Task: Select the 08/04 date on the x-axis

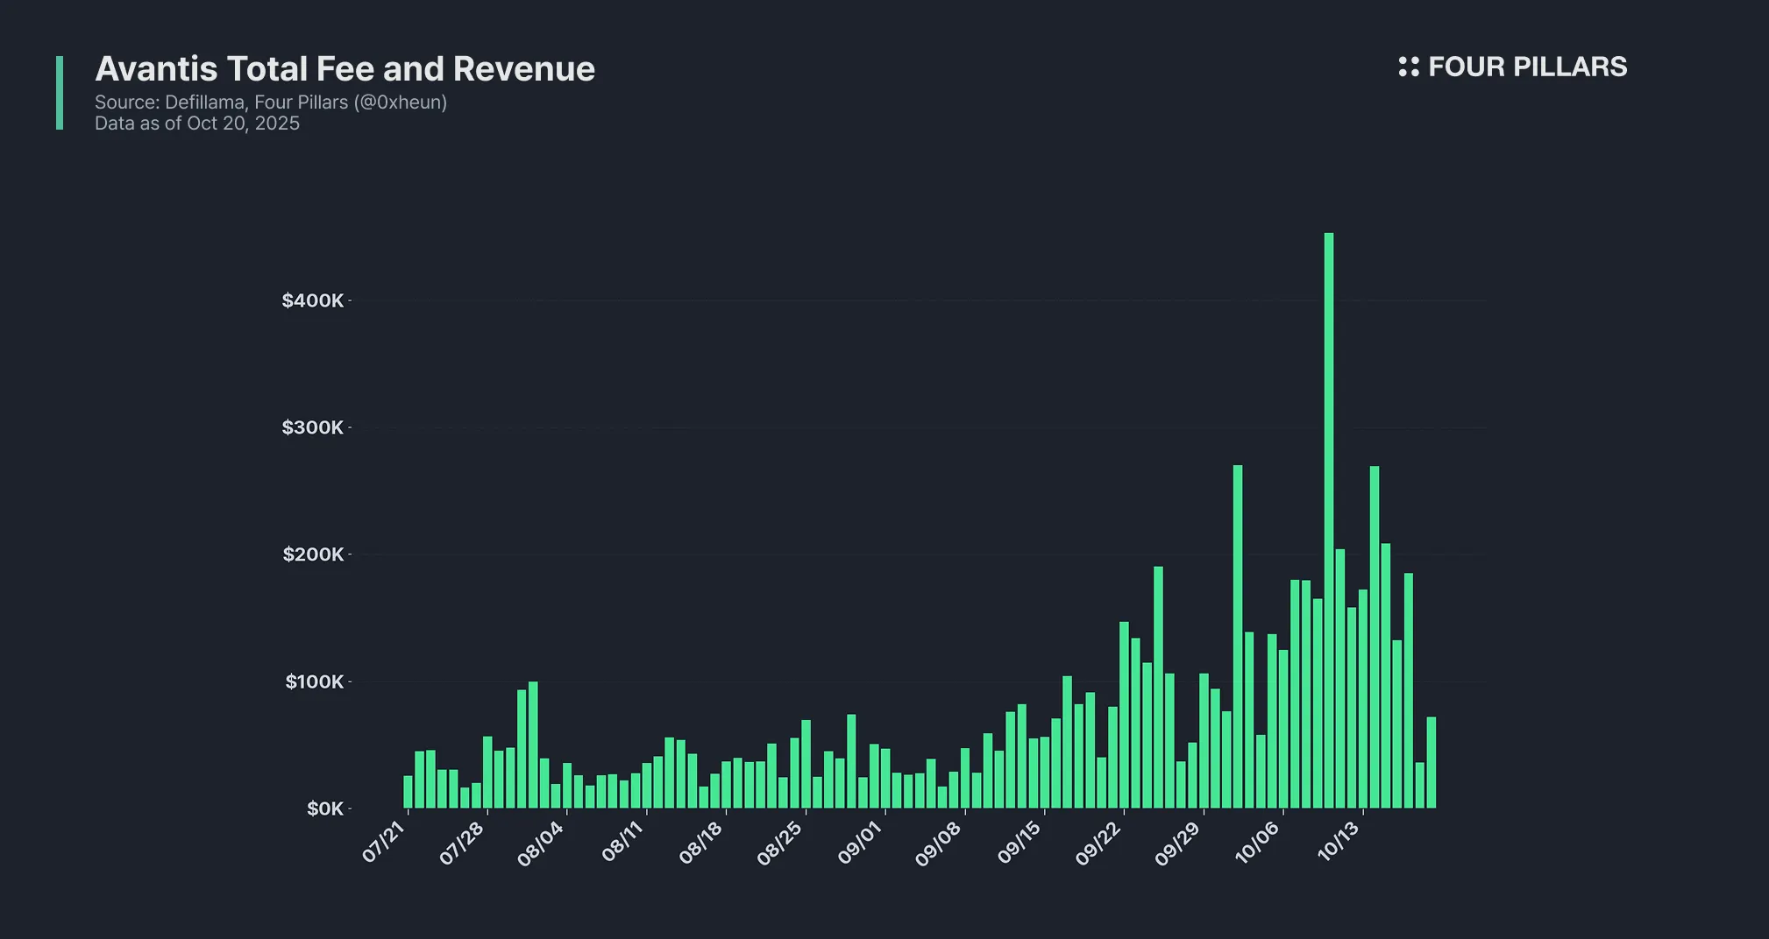Action: tap(541, 844)
